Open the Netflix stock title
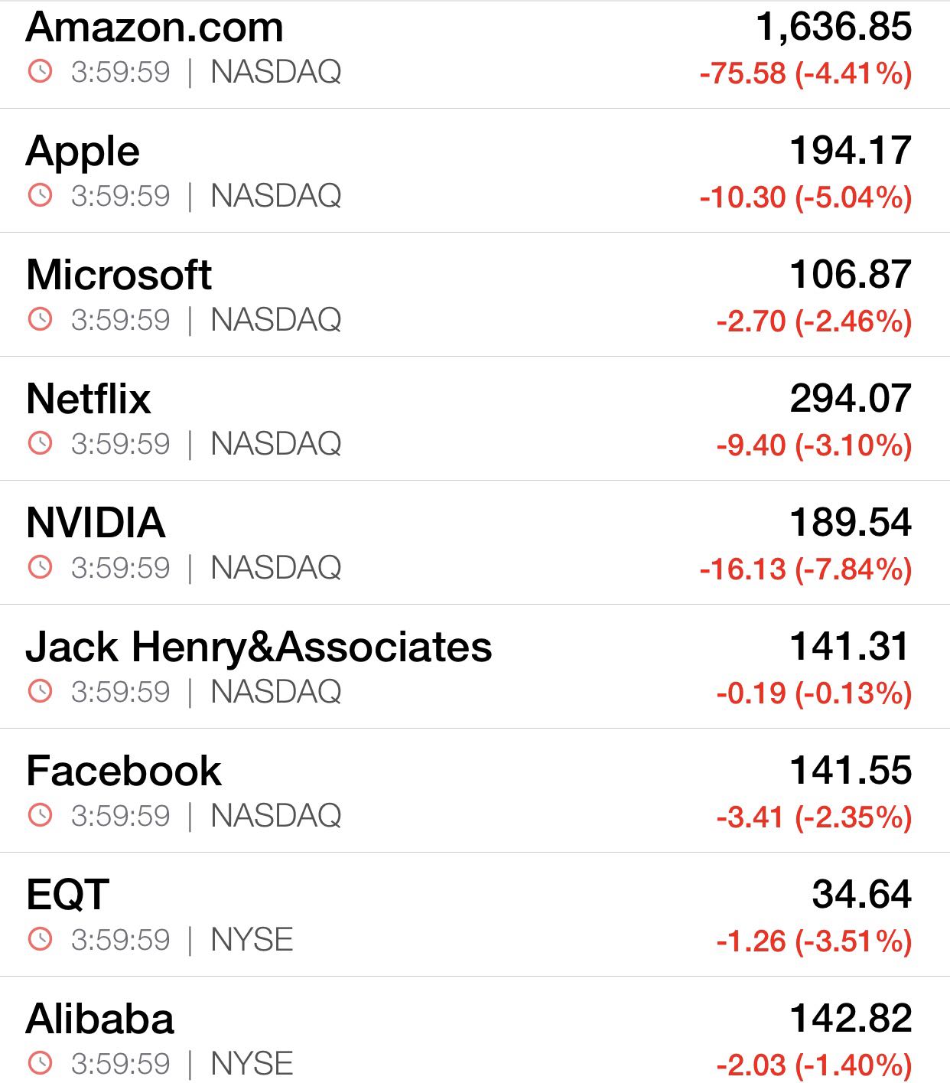This screenshot has width=950, height=1083. click(88, 399)
